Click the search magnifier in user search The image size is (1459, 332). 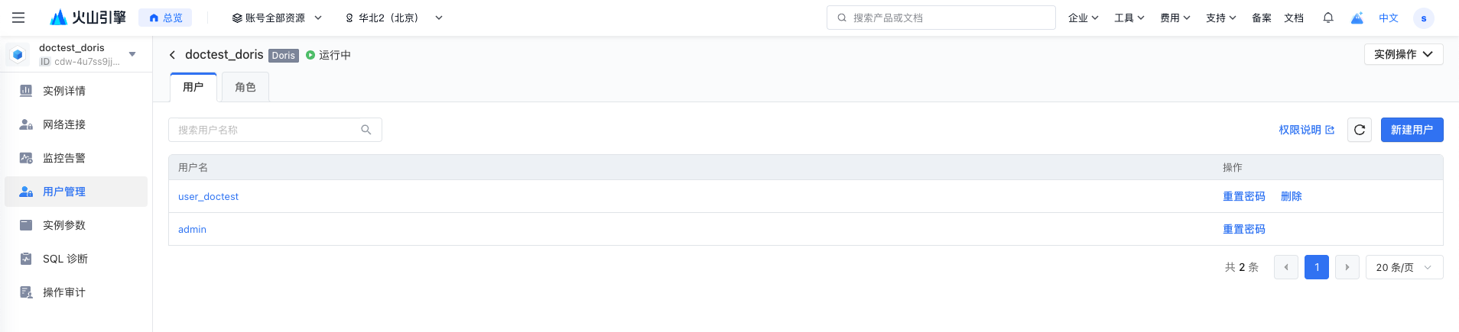[366, 130]
